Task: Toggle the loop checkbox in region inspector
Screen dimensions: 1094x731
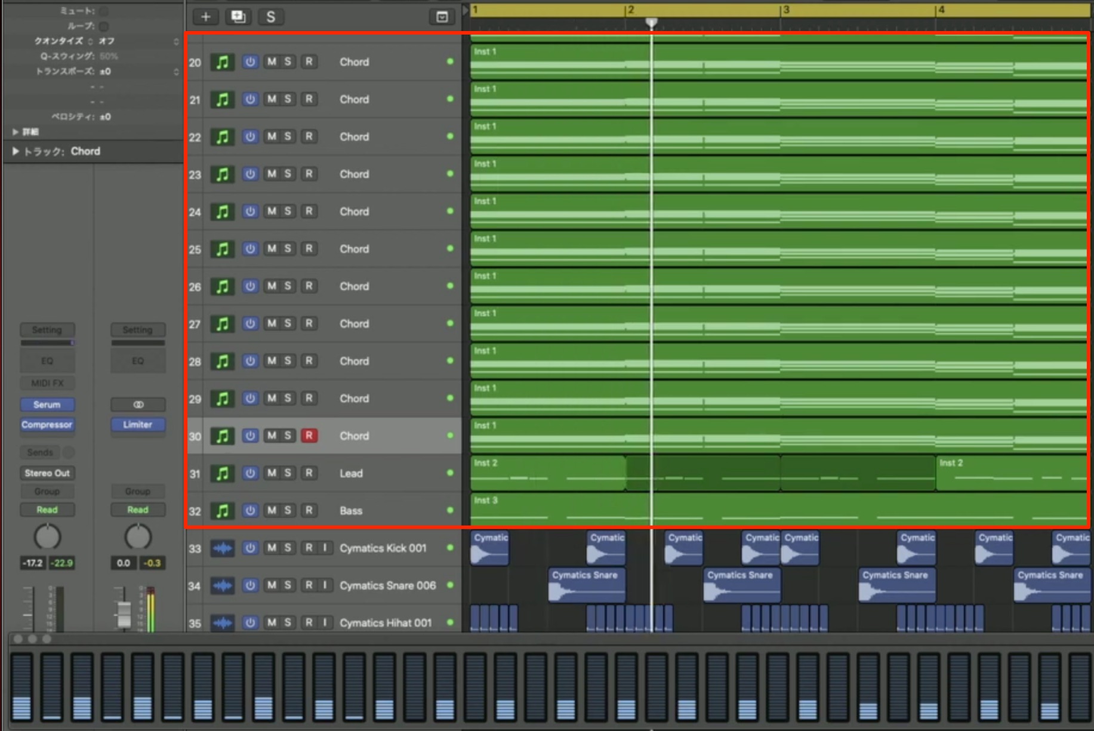Action: tap(104, 26)
